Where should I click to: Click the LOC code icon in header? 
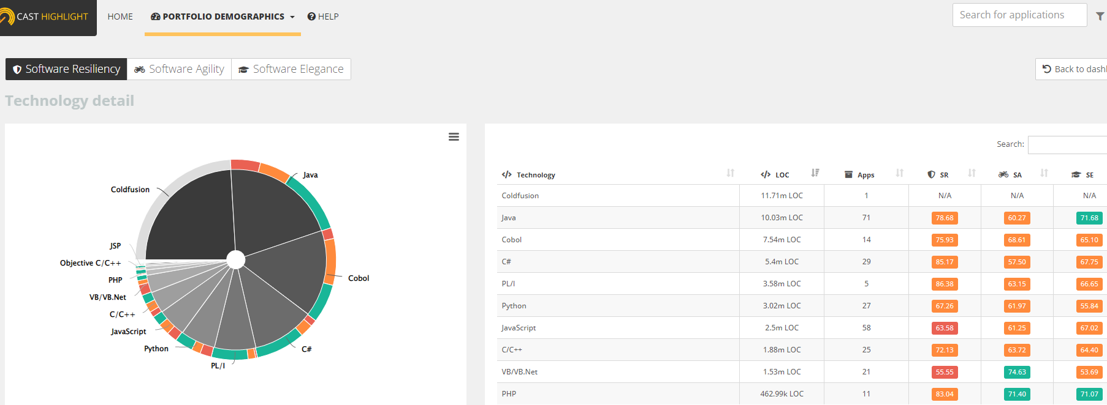(x=766, y=174)
